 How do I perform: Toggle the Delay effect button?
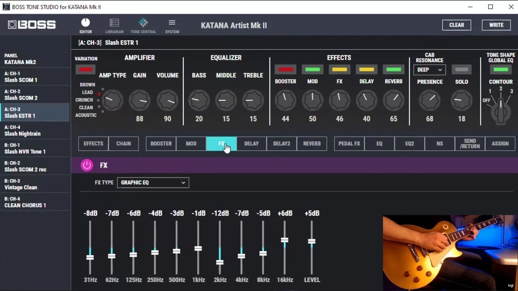366,70
